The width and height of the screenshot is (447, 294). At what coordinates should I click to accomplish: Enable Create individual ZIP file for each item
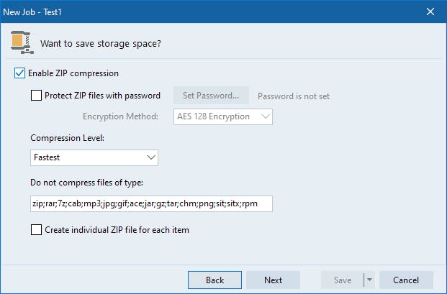(x=37, y=230)
